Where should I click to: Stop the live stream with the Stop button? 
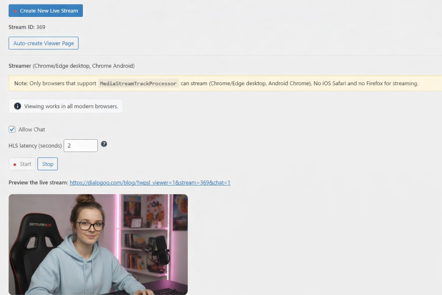pyautogui.click(x=47, y=164)
